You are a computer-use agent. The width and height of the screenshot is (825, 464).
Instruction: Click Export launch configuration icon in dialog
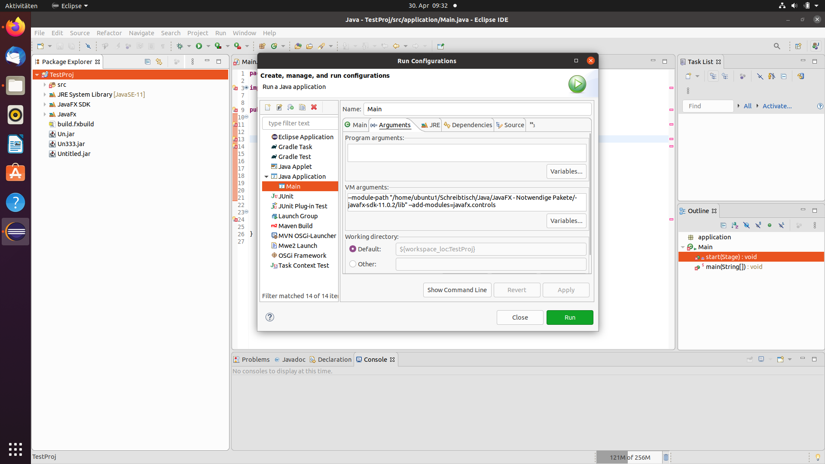coord(290,107)
